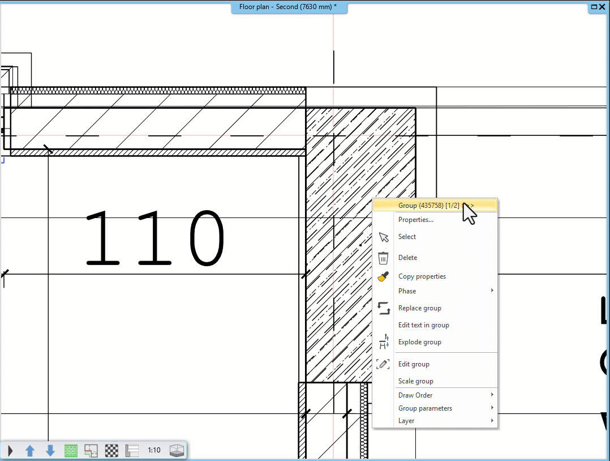610x461 pixels.
Task: Click the Select cursor icon in the context menu
Action: pos(383,236)
